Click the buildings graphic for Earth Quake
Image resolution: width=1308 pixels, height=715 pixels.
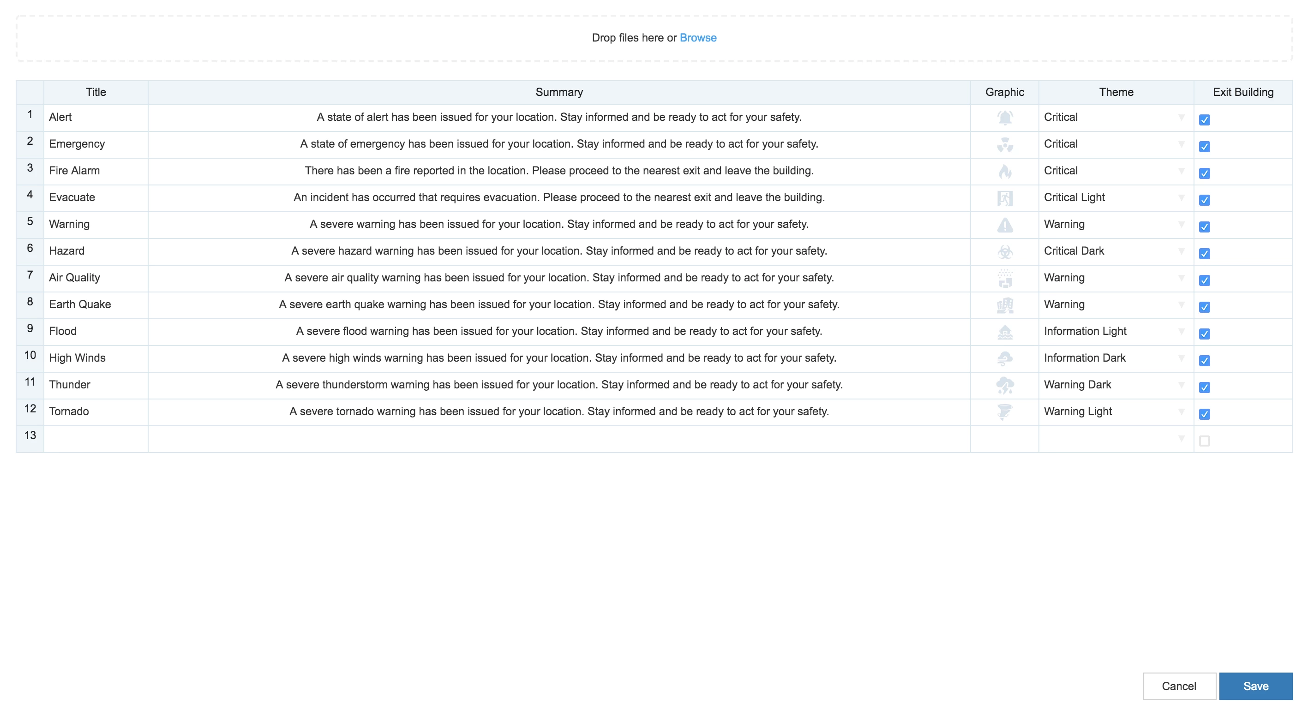click(1004, 305)
